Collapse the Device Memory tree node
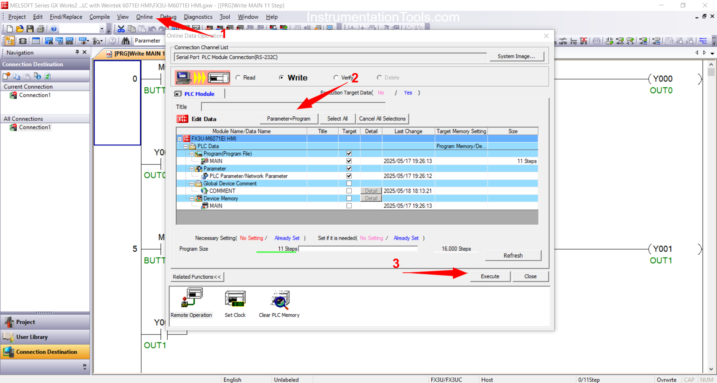This screenshot has height=383, width=717. click(192, 198)
